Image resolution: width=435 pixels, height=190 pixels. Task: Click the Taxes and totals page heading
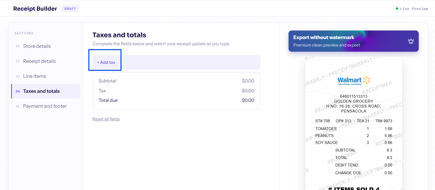[x=119, y=35]
